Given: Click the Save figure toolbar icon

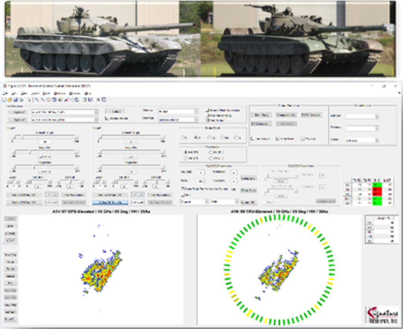Looking at the screenshot, I should pos(15,99).
